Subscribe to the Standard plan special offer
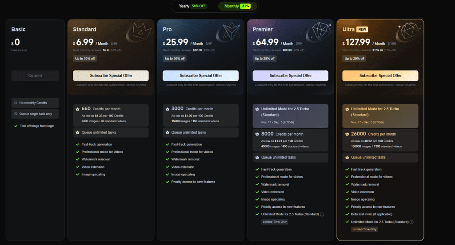 [111, 76]
